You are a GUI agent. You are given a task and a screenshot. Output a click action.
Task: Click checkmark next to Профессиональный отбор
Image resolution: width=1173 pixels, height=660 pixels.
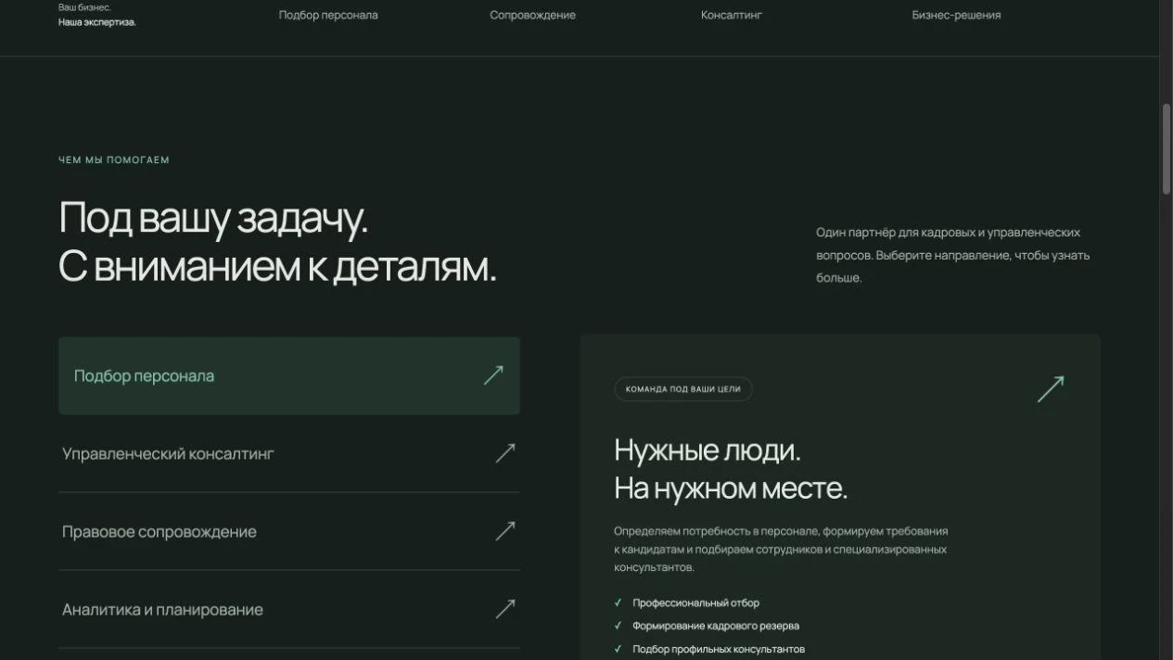coord(618,603)
